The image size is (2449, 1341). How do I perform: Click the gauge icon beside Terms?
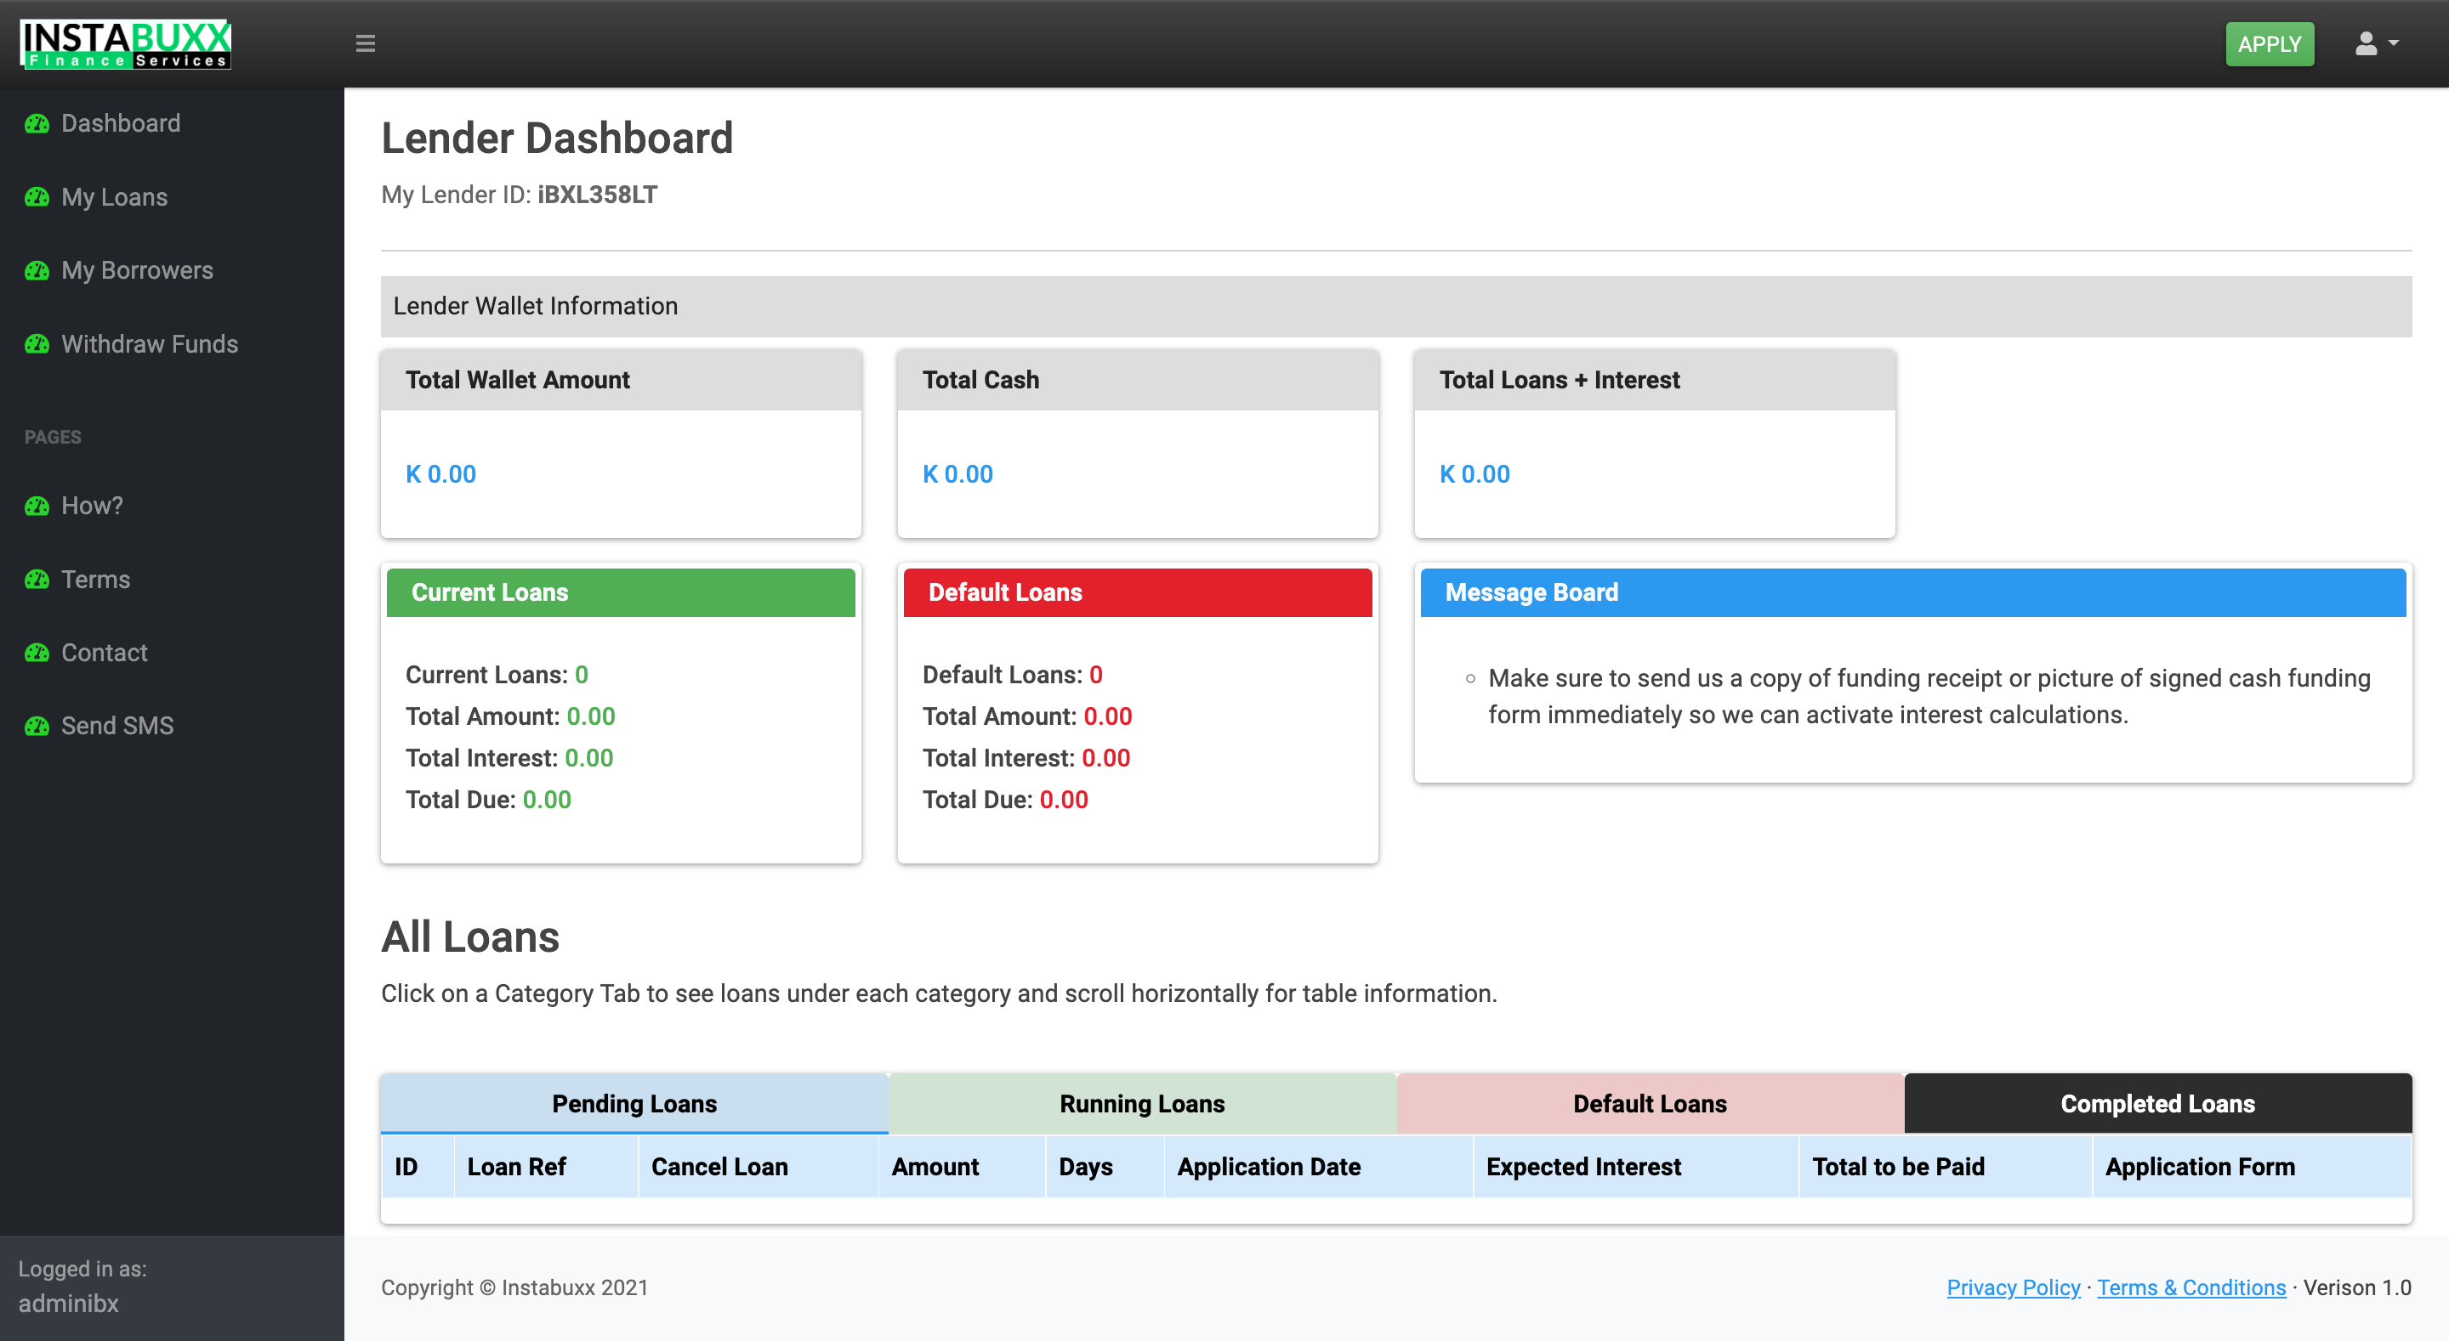[x=37, y=579]
